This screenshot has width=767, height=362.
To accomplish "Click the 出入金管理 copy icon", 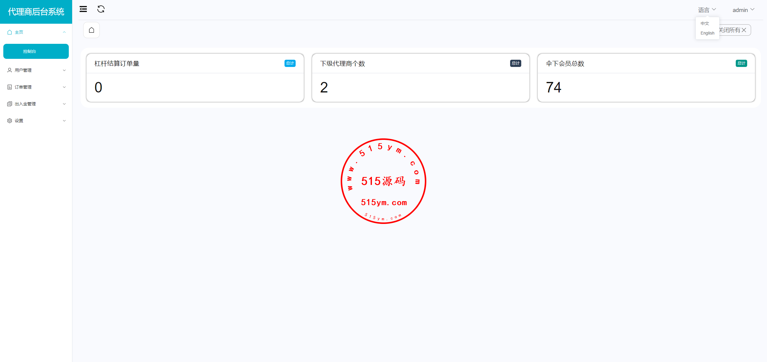I will (x=10, y=104).
